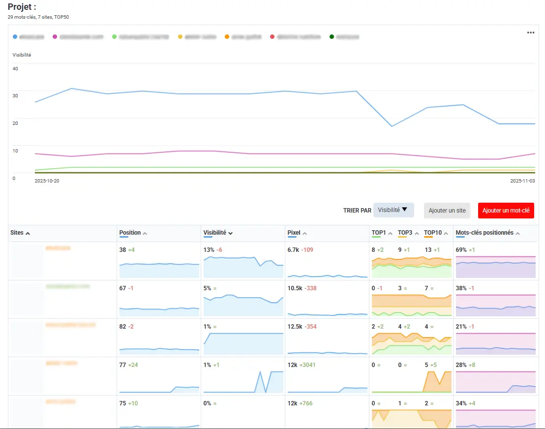Sort table by TOP3 arrow
This screenshot has height=429, width=545.
pos(416,233)
